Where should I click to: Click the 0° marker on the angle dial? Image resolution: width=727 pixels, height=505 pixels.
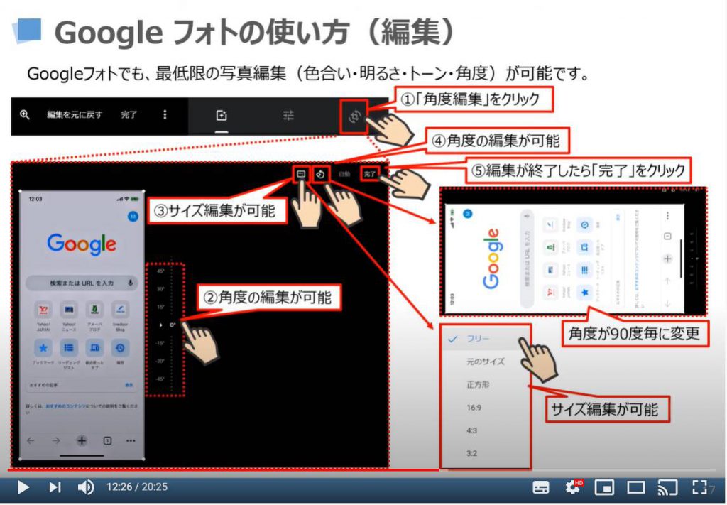pyautogui.click(x=172, y=325)
